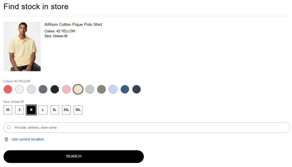The height and width of the screenshot is (167, 292).
Task: Choose size XXL
Action: 66,110
